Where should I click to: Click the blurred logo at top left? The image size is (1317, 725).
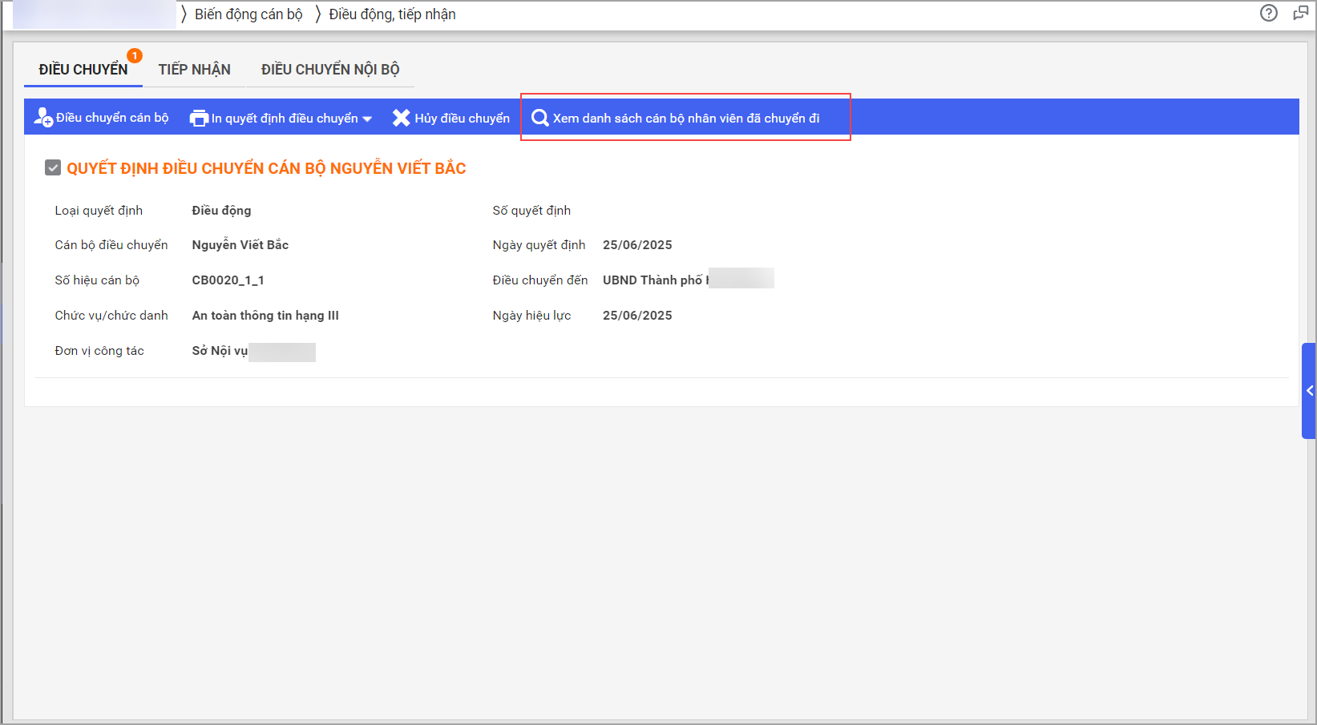coord(94,14)
